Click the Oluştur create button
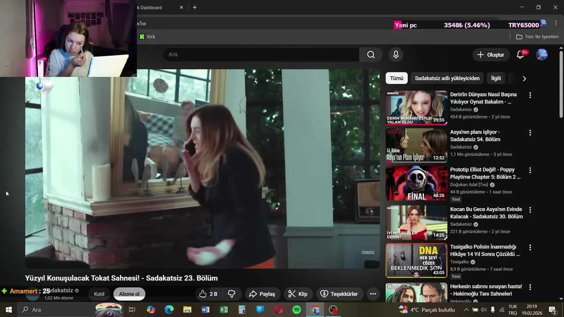564x317 pixels. point(491,55)
